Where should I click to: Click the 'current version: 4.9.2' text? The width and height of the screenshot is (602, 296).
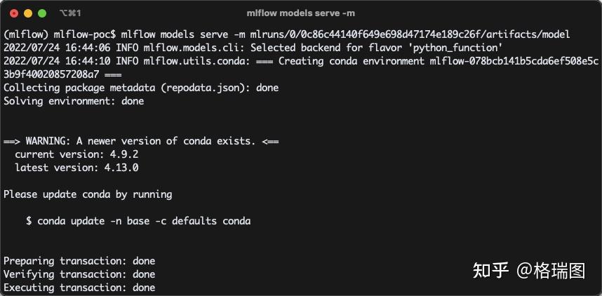pyautogui.click(x=76, y=154)
